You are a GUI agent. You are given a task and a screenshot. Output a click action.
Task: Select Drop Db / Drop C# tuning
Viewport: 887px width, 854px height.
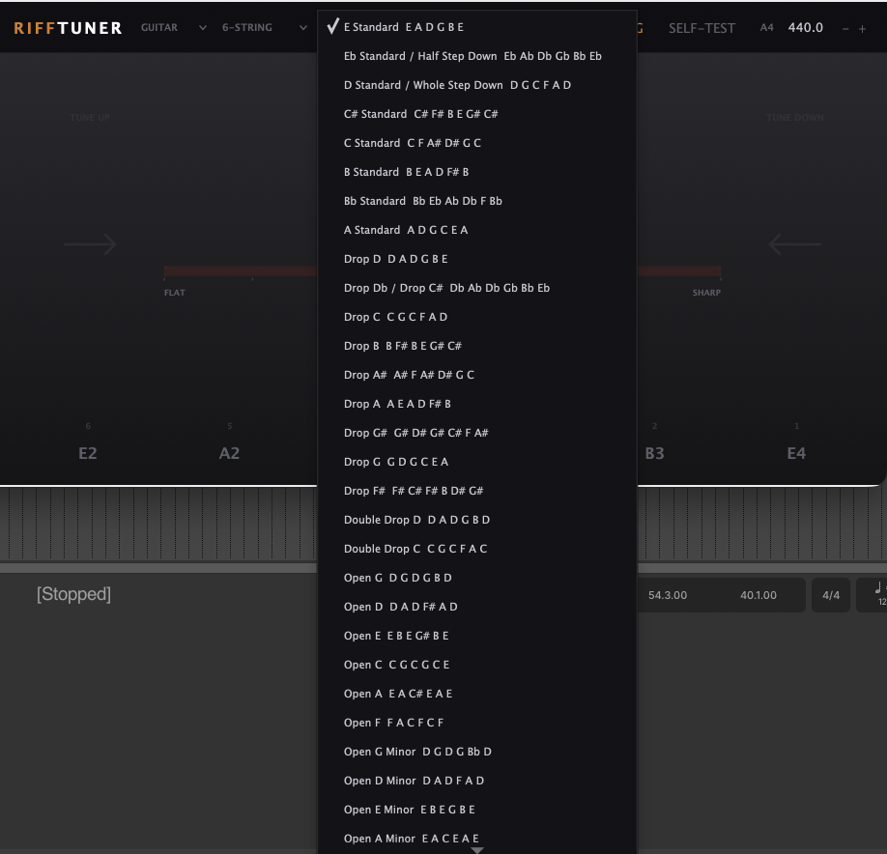pos(477,288)
